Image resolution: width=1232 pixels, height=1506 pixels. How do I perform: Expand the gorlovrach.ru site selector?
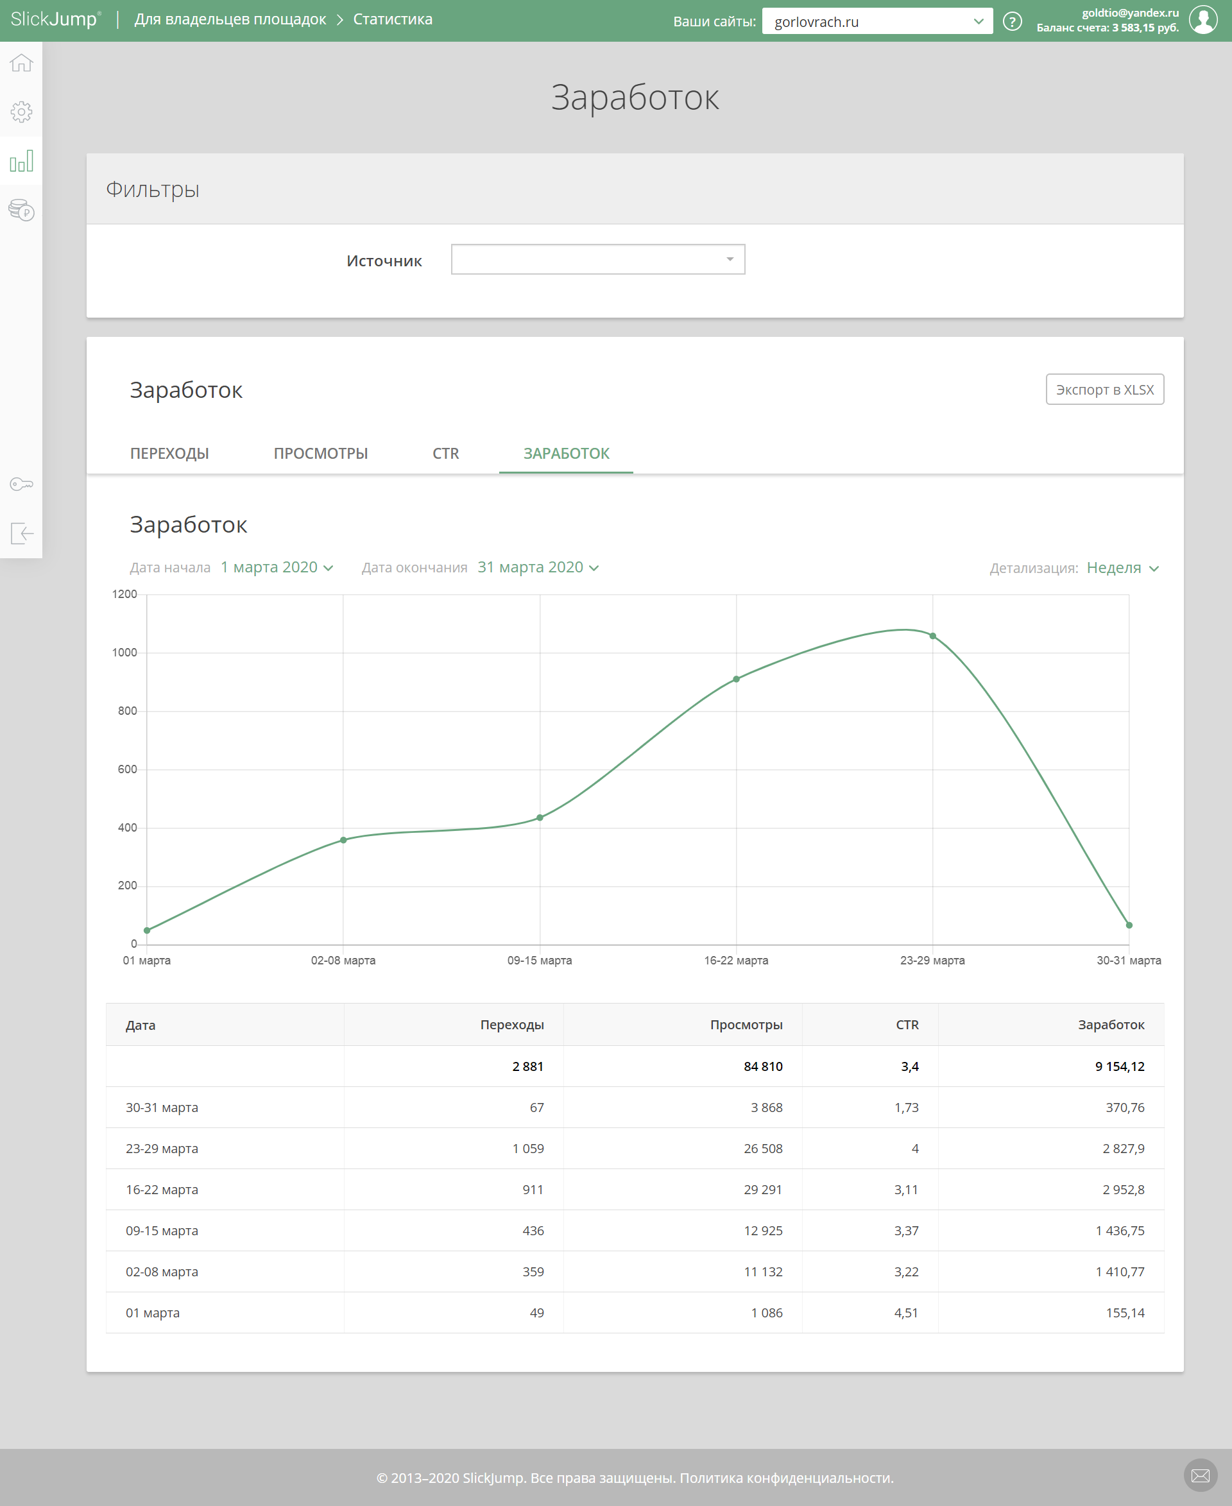click(877, 21)
